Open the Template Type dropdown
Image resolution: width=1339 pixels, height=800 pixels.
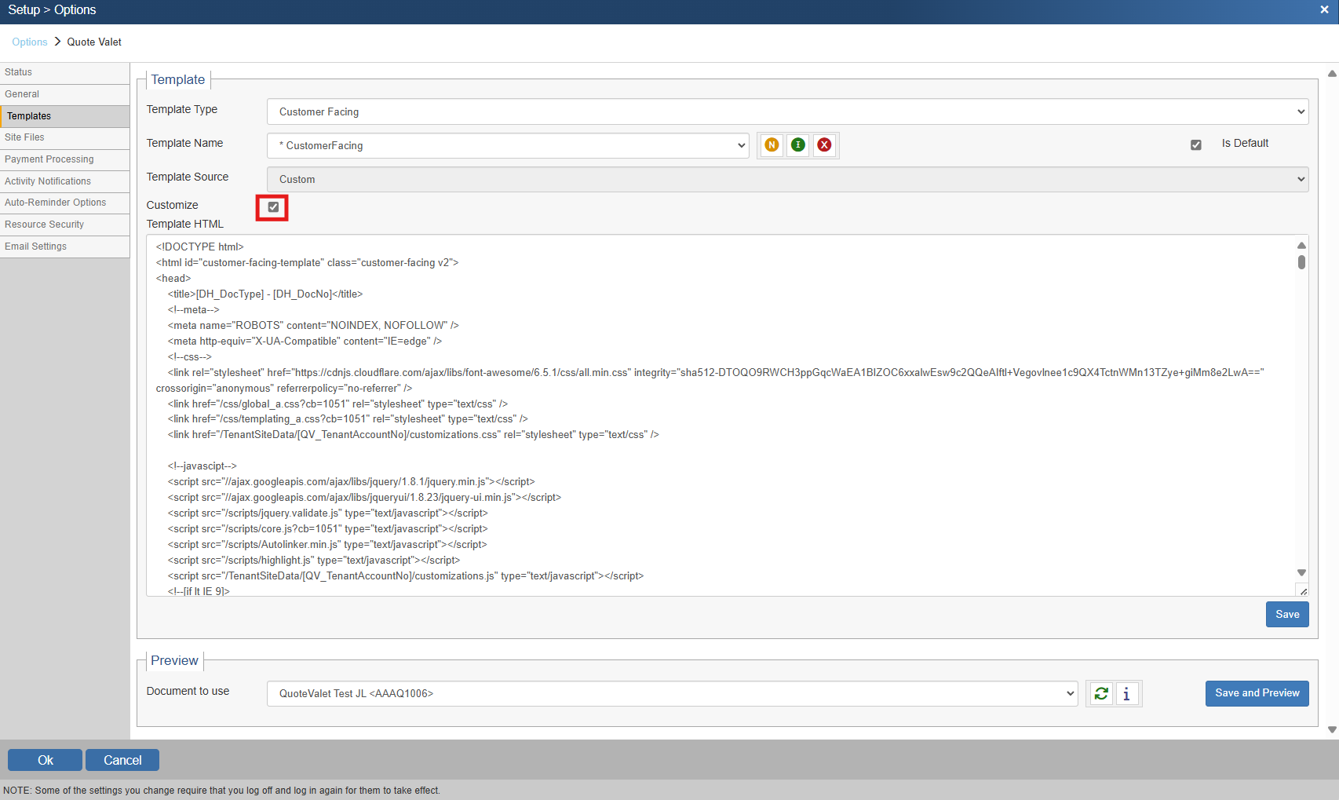pos(787,111)
